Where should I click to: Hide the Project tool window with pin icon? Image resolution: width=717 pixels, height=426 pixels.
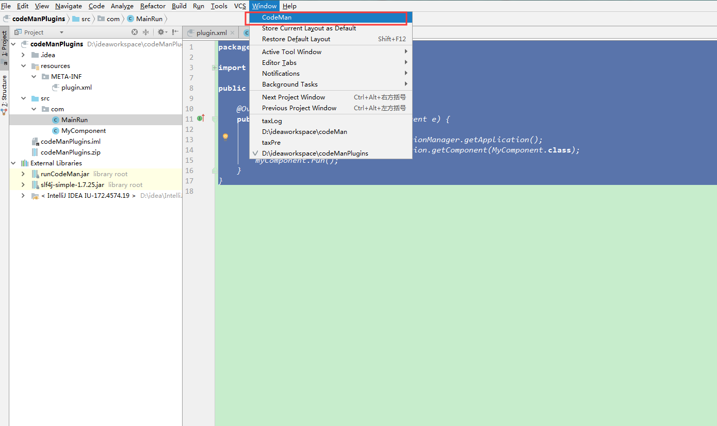pos(175,32)
